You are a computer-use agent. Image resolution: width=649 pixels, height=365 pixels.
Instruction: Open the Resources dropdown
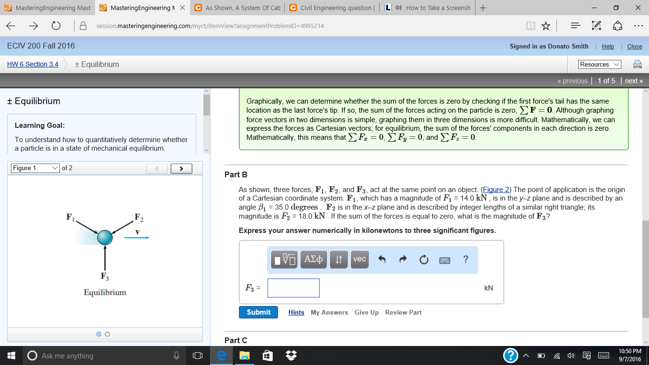coord(598,64)
